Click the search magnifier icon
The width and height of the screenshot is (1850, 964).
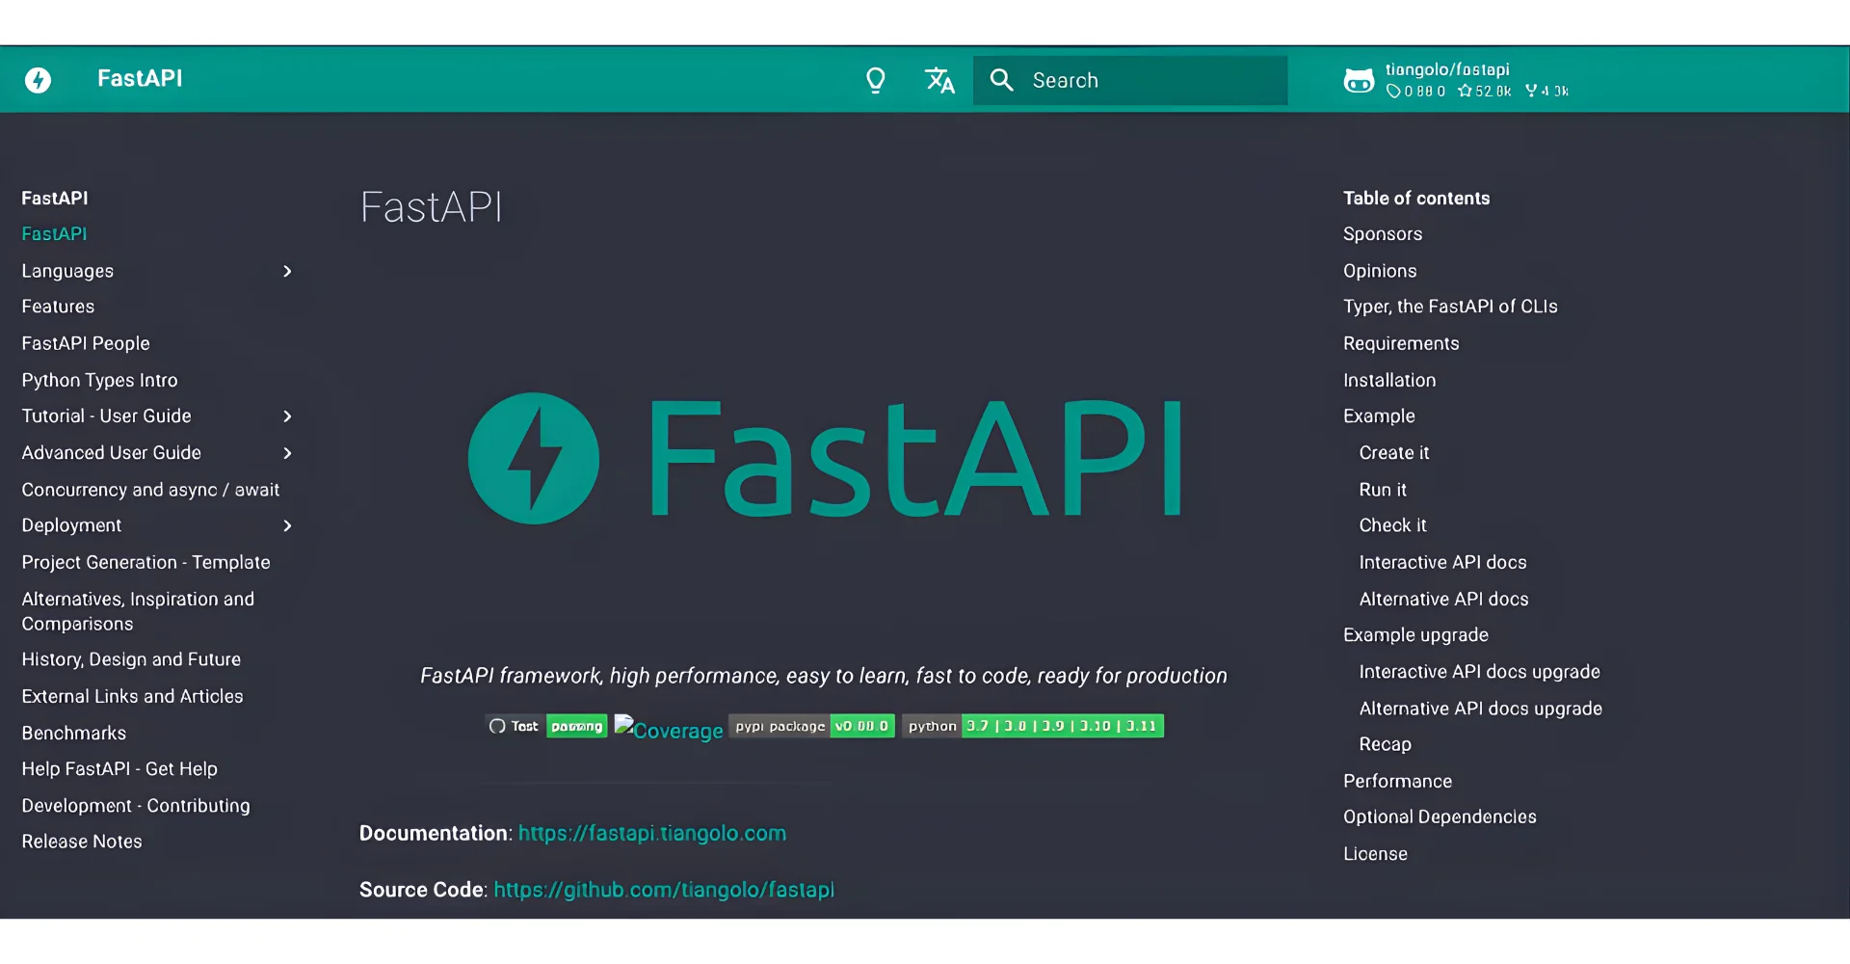coord(1002,80)
